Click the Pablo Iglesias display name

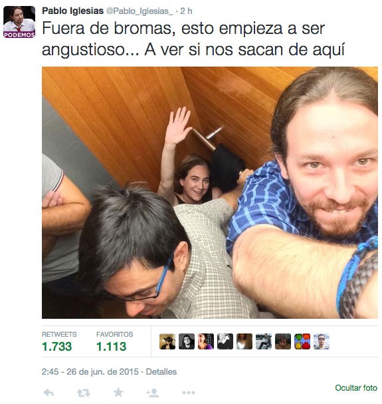[x=73, y=11]
